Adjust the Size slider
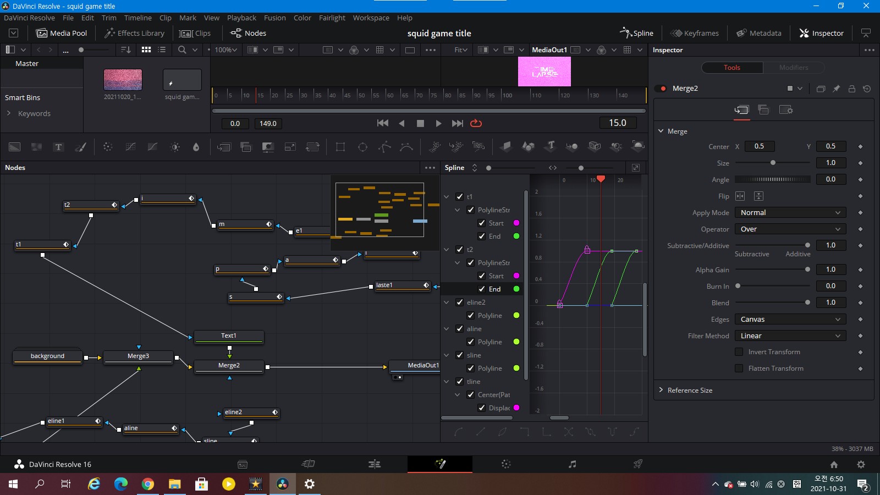 coord(773,163)
